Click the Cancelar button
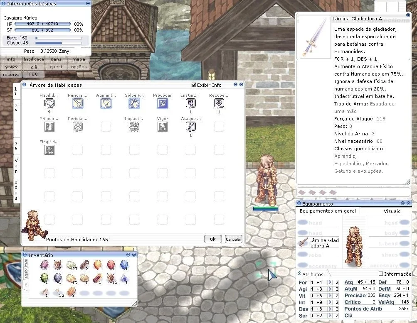 [x=233, y=239]
